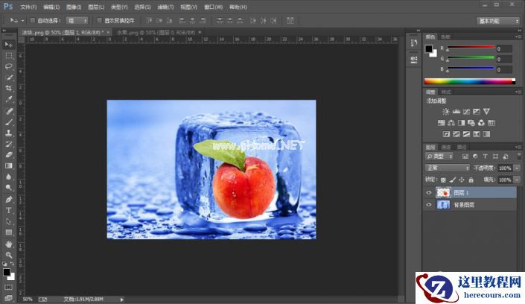Add a Photo Filter adjustment
525x304 pixels.
(471, 123)
